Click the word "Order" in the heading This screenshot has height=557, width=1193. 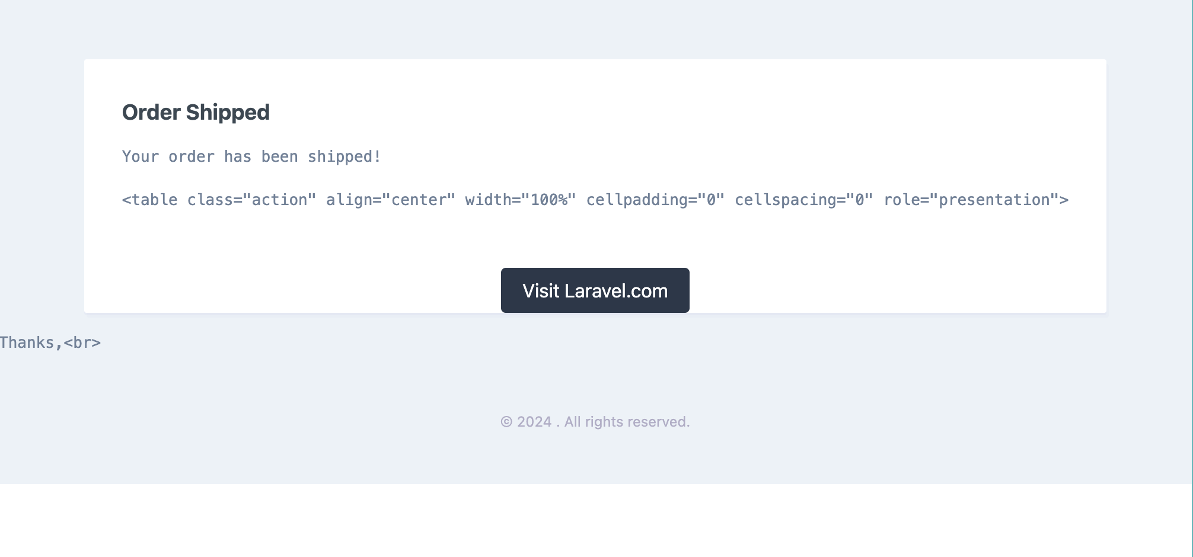tap(151, 112)
